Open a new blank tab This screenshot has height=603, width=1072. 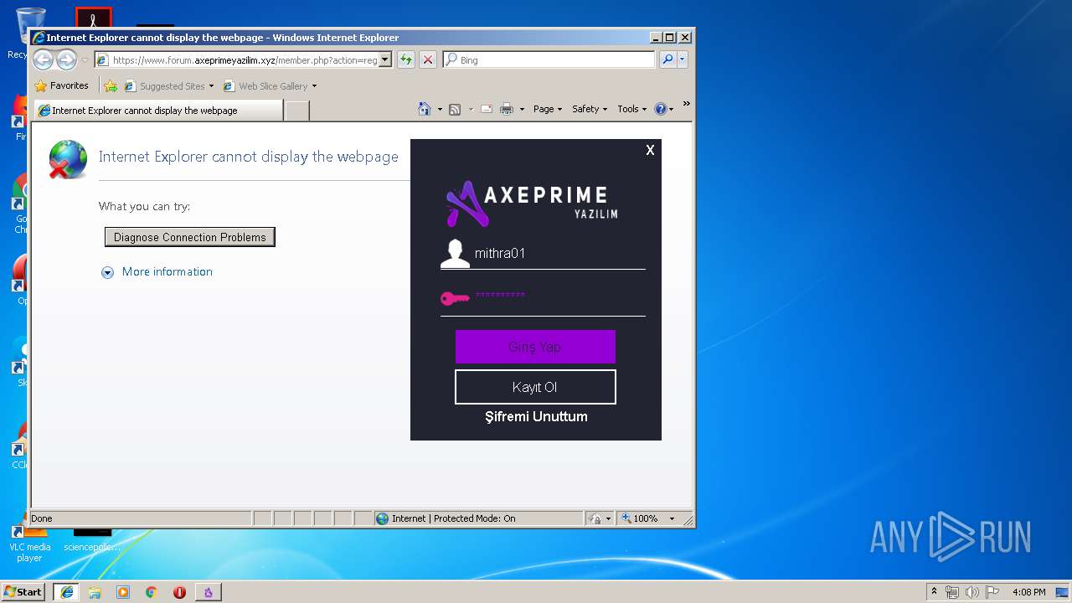pyautogui.click(x=297, y=111)
